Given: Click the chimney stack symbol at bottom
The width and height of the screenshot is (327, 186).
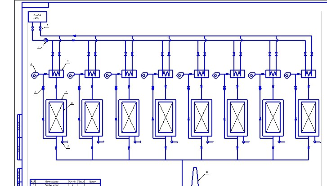Looking at the screenshot, I should click(x=195, y=177).
